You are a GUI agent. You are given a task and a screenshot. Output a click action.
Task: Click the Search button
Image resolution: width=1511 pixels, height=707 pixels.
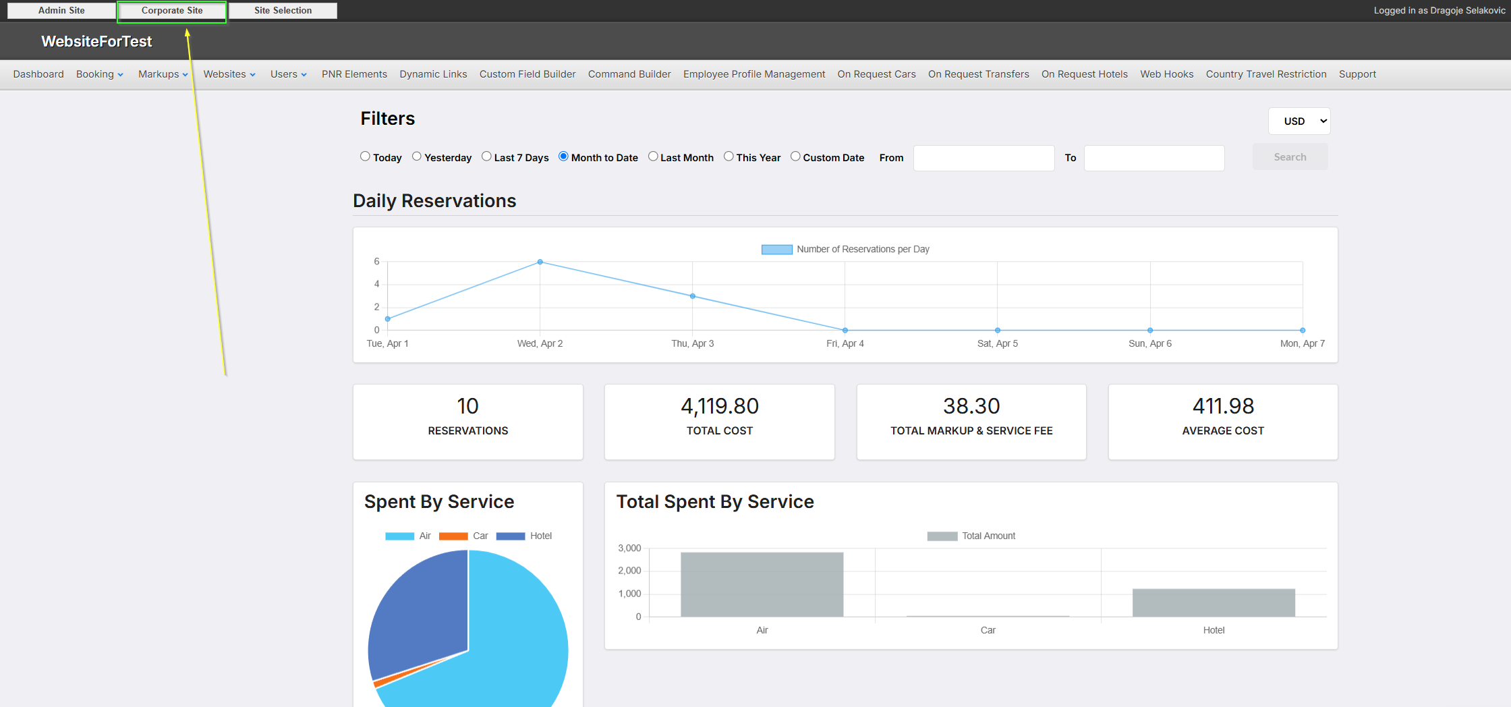[x=1290, y=157]
